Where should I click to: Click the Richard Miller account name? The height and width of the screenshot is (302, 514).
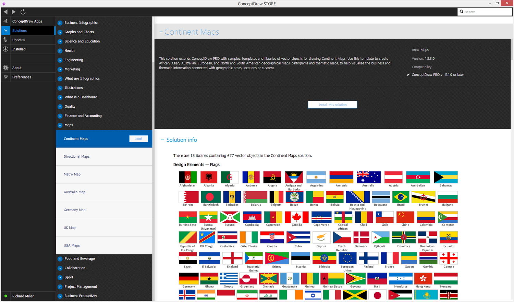coord(23,296)
